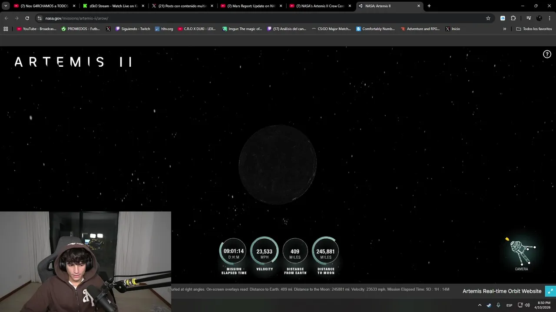The height and width of the screenshot is (312, 556).
Task: Open the Todos los favoritos folder
Action: (x=534, y=29)
